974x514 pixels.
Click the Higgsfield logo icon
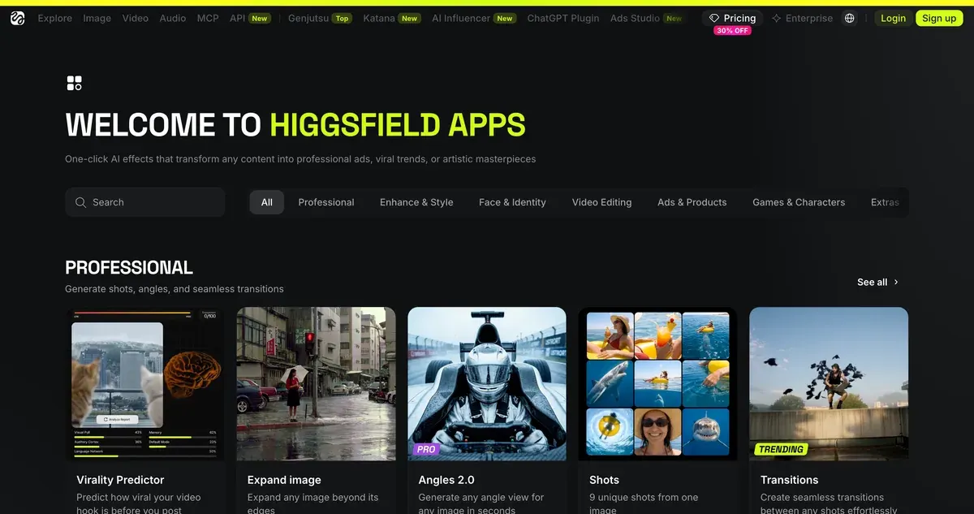pyautogui.click(x=18, y=18)
